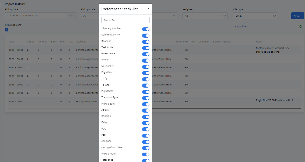Toggle the Transport Type column
The image size is (305, 162).
point(146,98)
